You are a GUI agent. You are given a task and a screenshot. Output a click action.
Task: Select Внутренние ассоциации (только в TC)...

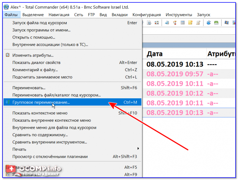pos(72,44)
